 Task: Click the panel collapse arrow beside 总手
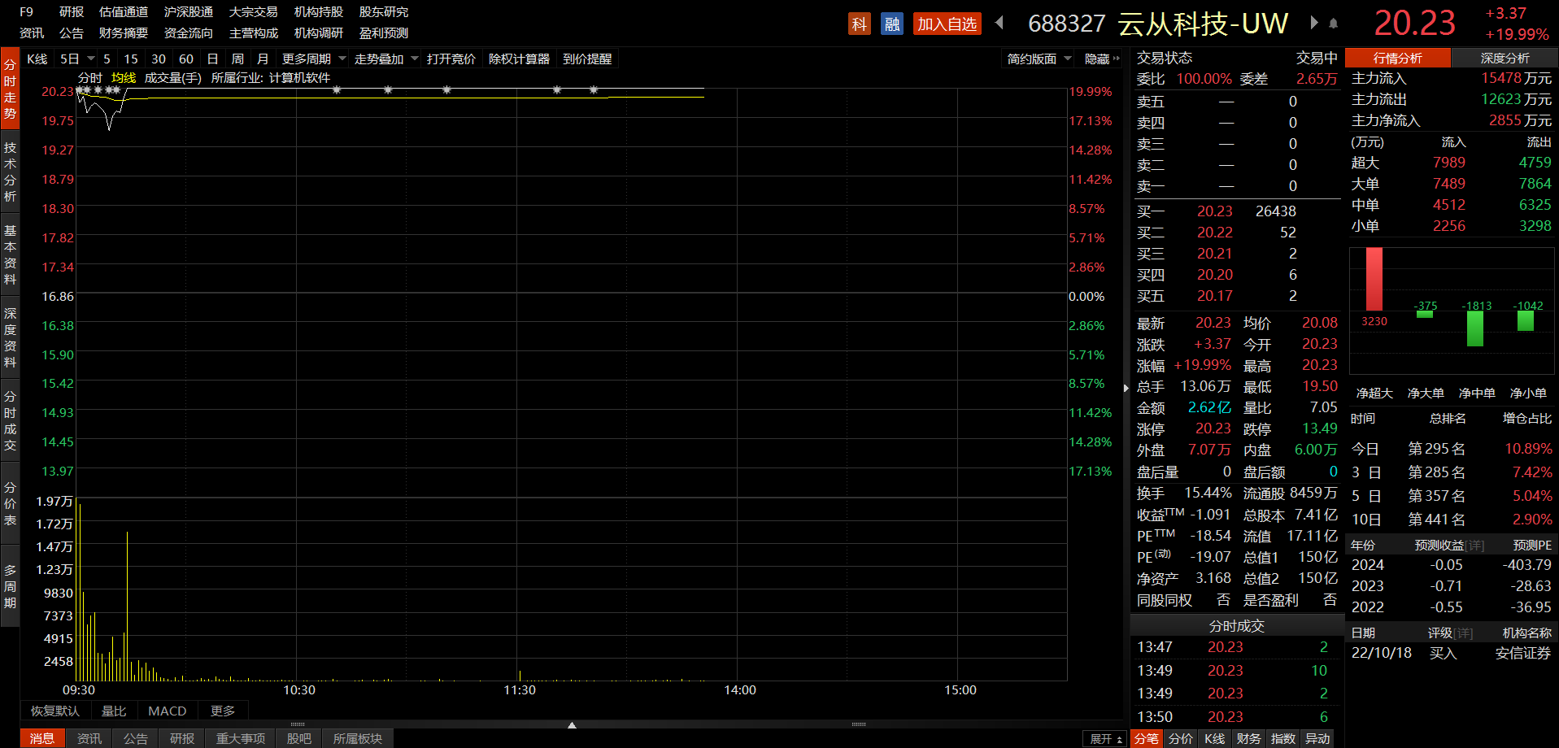pos(1126,388)
